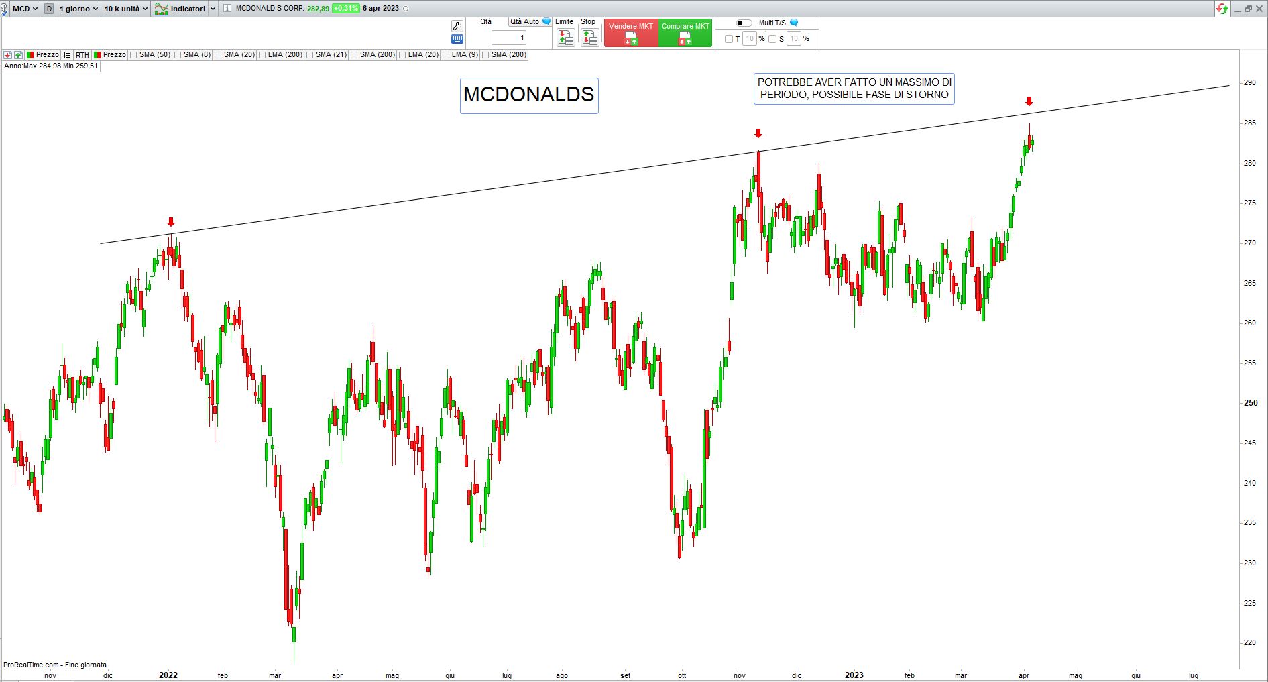Click the 2022 label on time axis
The height and width of the screenshot is (682, 1268).
tap(168, 675)
